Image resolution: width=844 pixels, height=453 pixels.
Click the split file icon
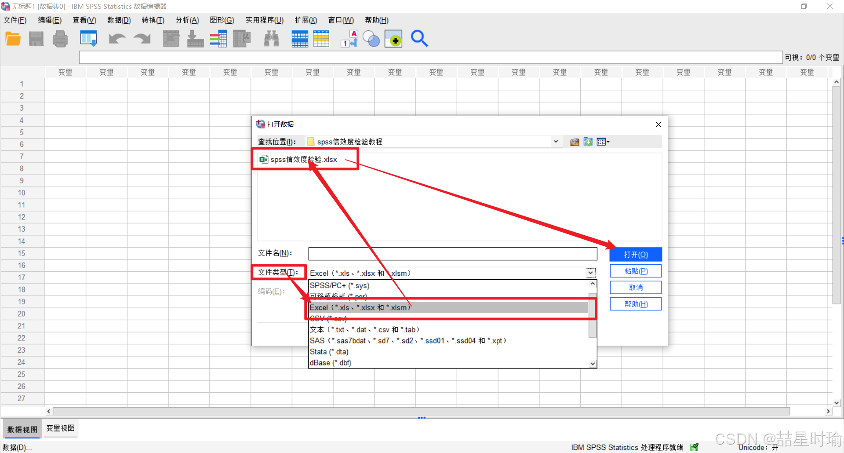pyautogui.click(x=300, y=39)
